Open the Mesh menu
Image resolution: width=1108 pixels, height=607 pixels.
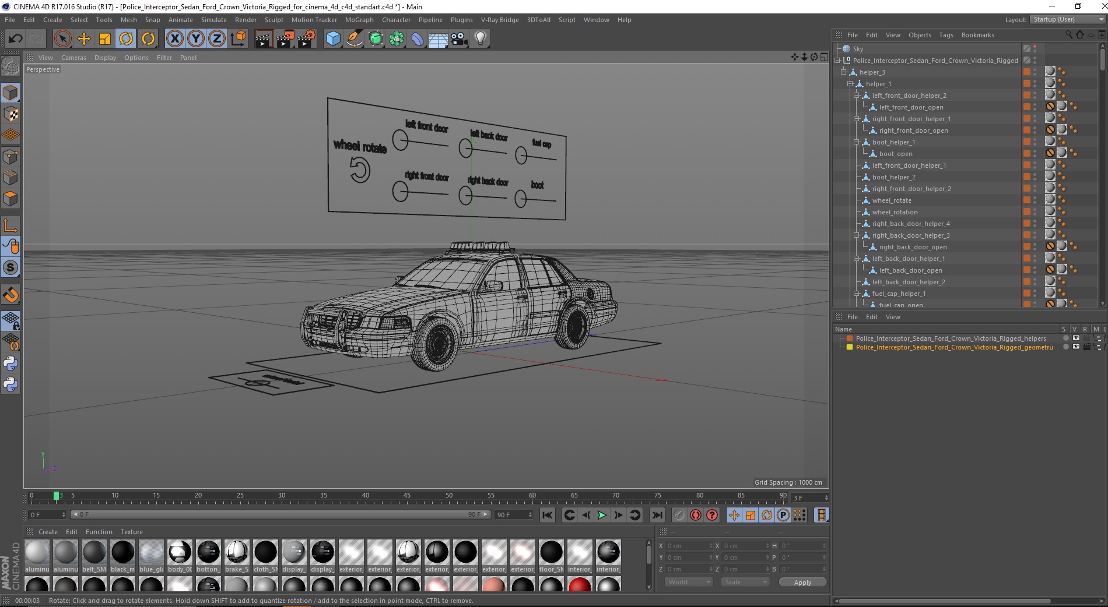tap(128, 20)
